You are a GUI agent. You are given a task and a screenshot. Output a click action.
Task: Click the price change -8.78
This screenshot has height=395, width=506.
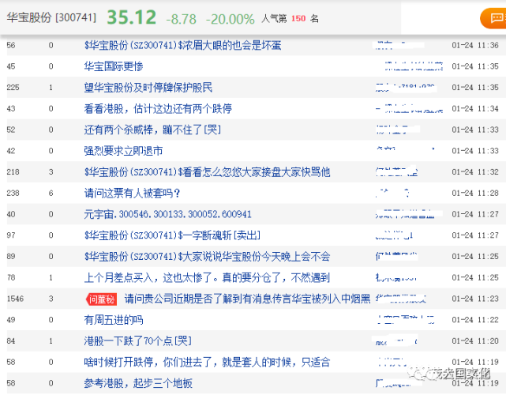[181, 19]
